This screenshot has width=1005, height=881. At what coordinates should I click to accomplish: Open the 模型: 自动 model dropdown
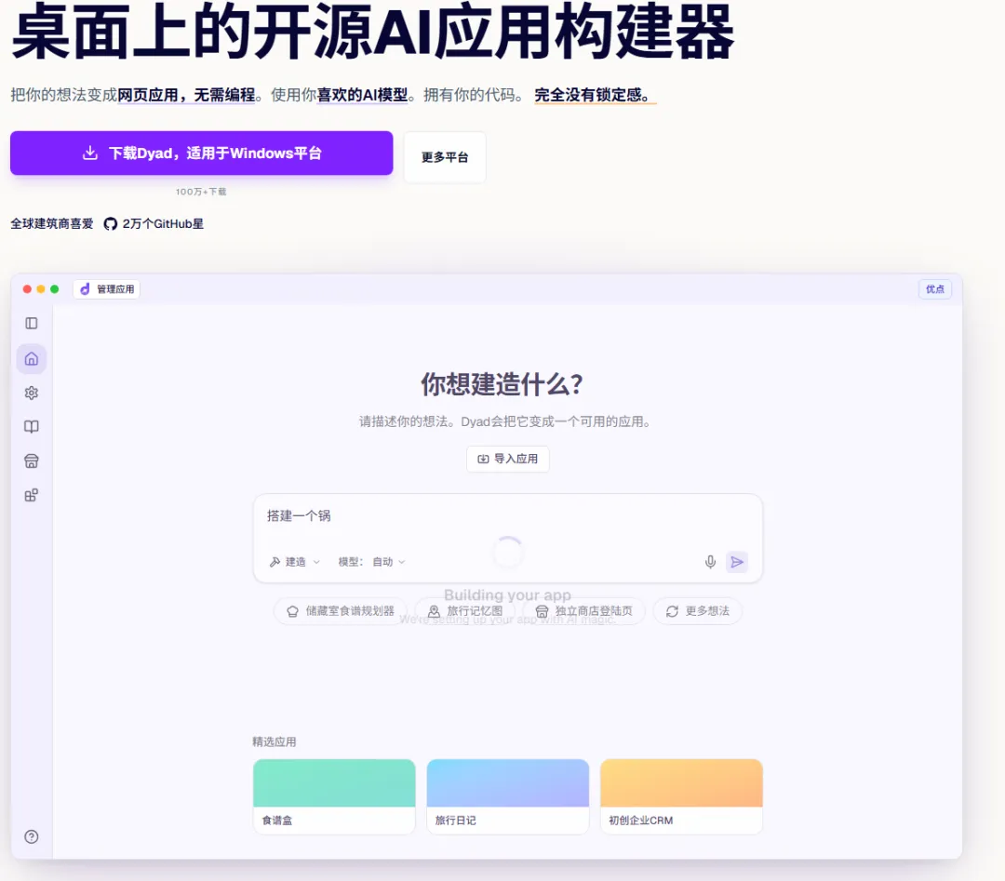click(371, 562)
